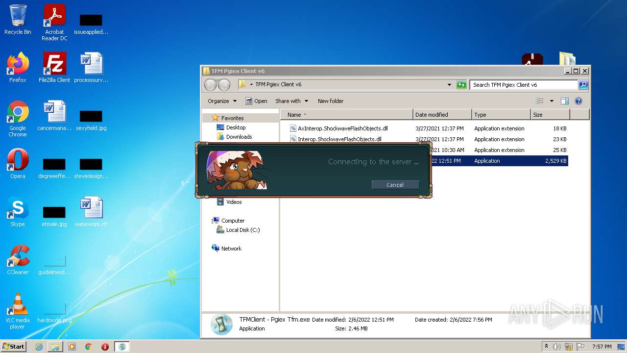Click the green refresh button in address bar
Screen dimensions: 627x353
[461, 85]
